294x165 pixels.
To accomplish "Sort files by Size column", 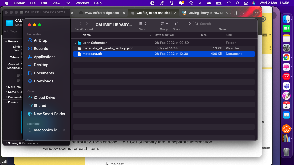I will click(x=204, y=35).
